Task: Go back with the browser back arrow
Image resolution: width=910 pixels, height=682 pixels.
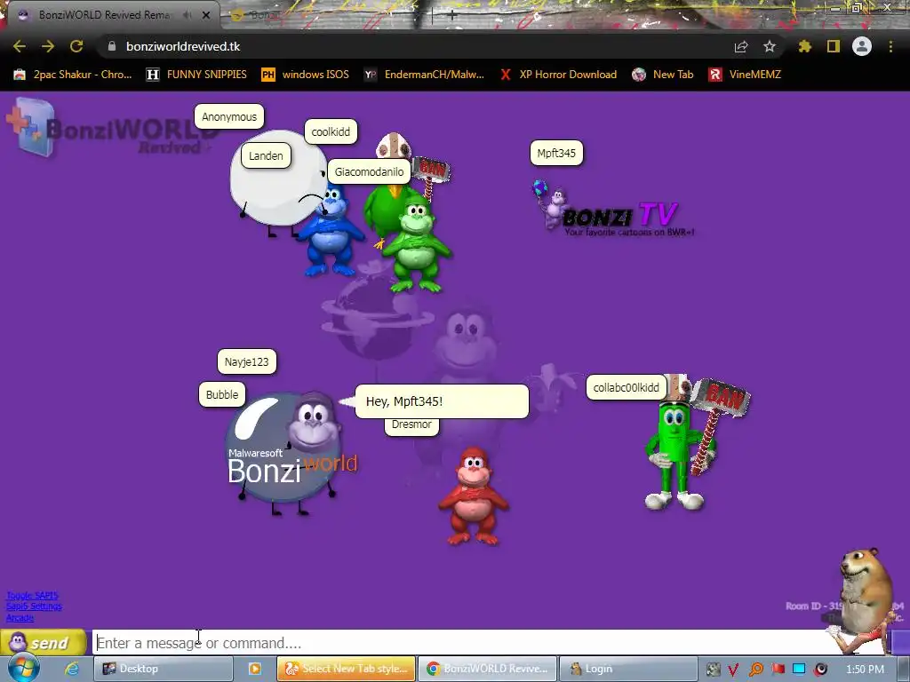Action: [x=20, y=46]
